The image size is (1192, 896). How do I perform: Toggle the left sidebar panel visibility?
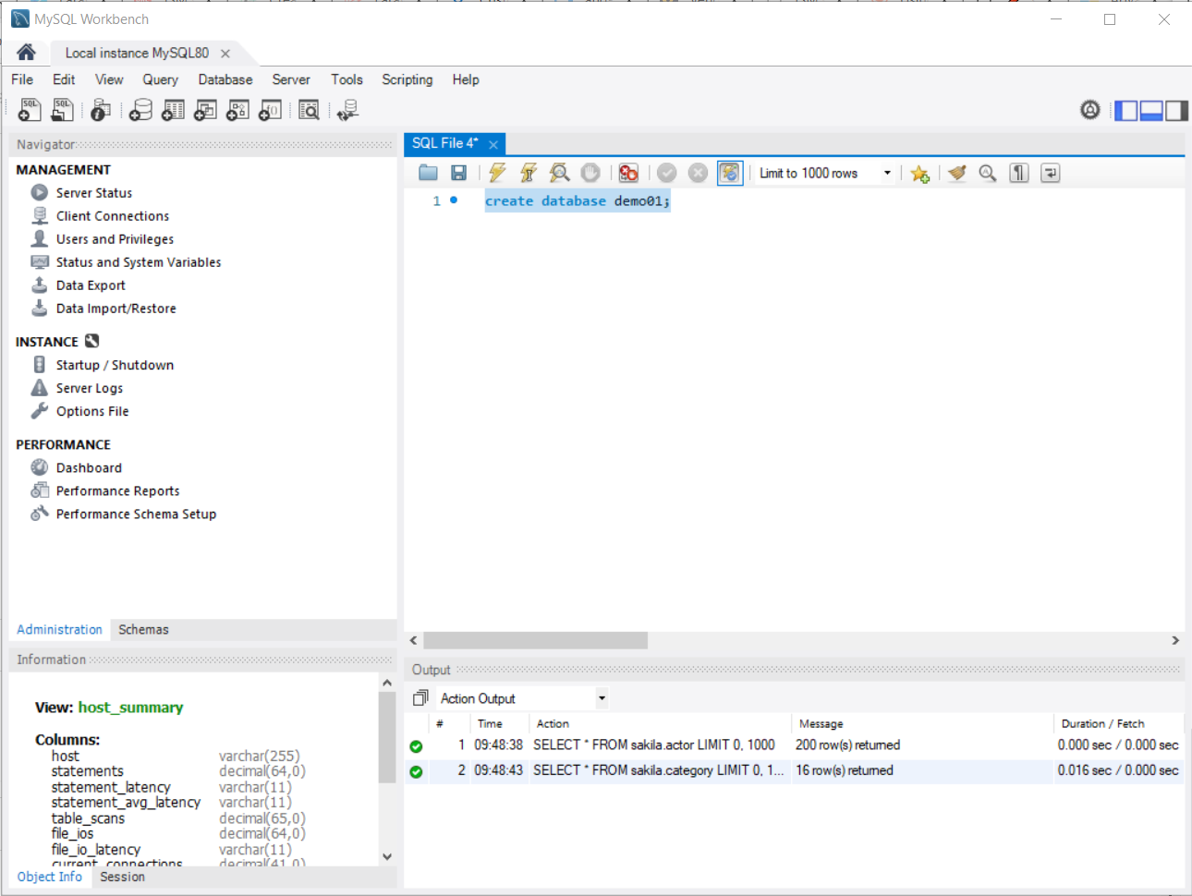[x=1126, y=111]
